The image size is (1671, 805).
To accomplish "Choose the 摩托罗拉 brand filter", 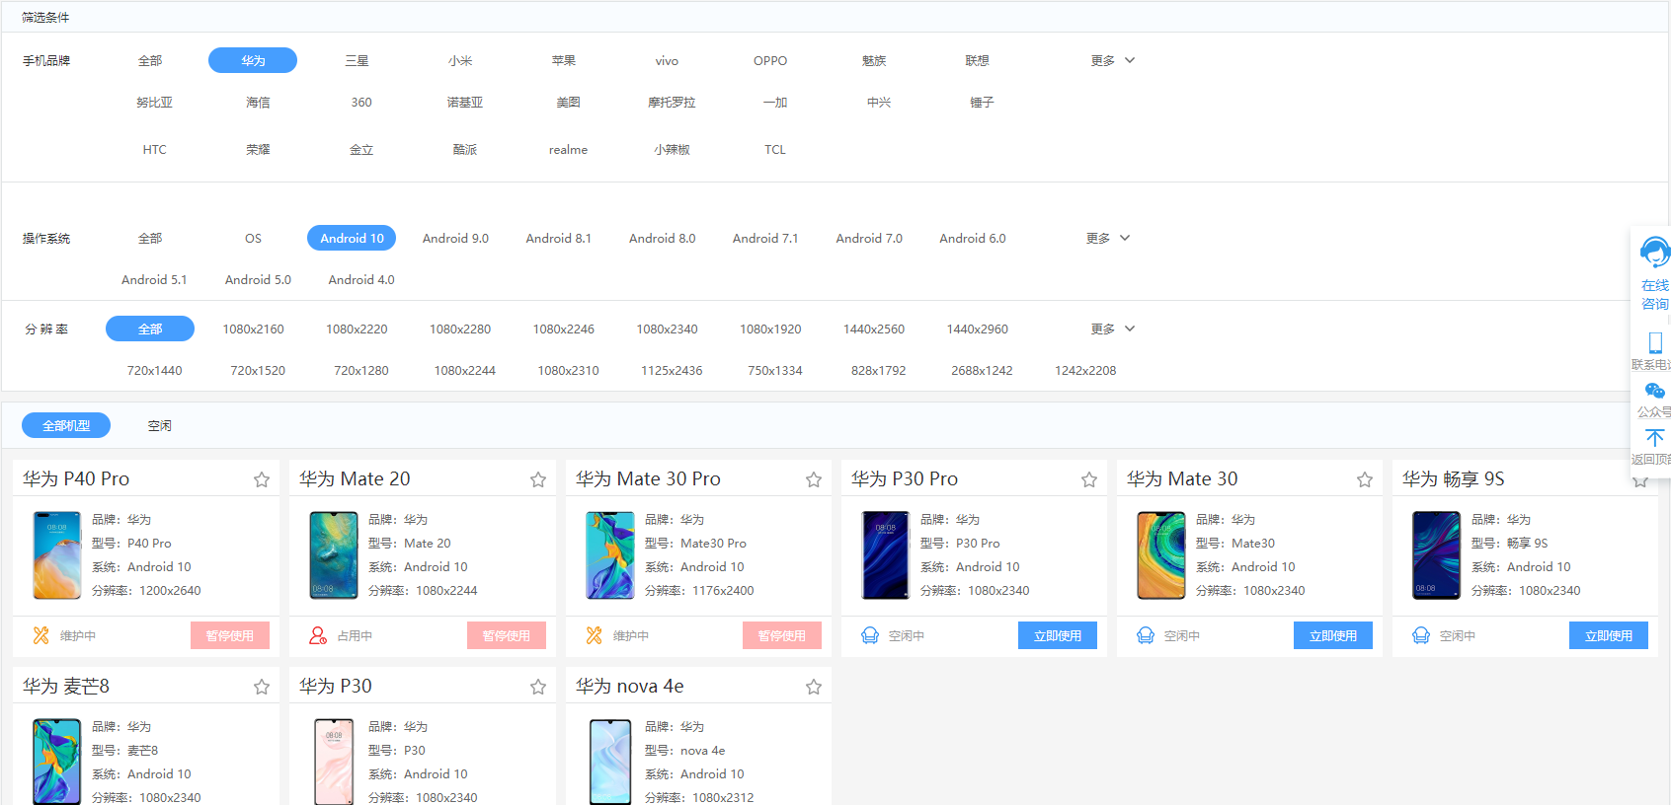I will (672, 102).
